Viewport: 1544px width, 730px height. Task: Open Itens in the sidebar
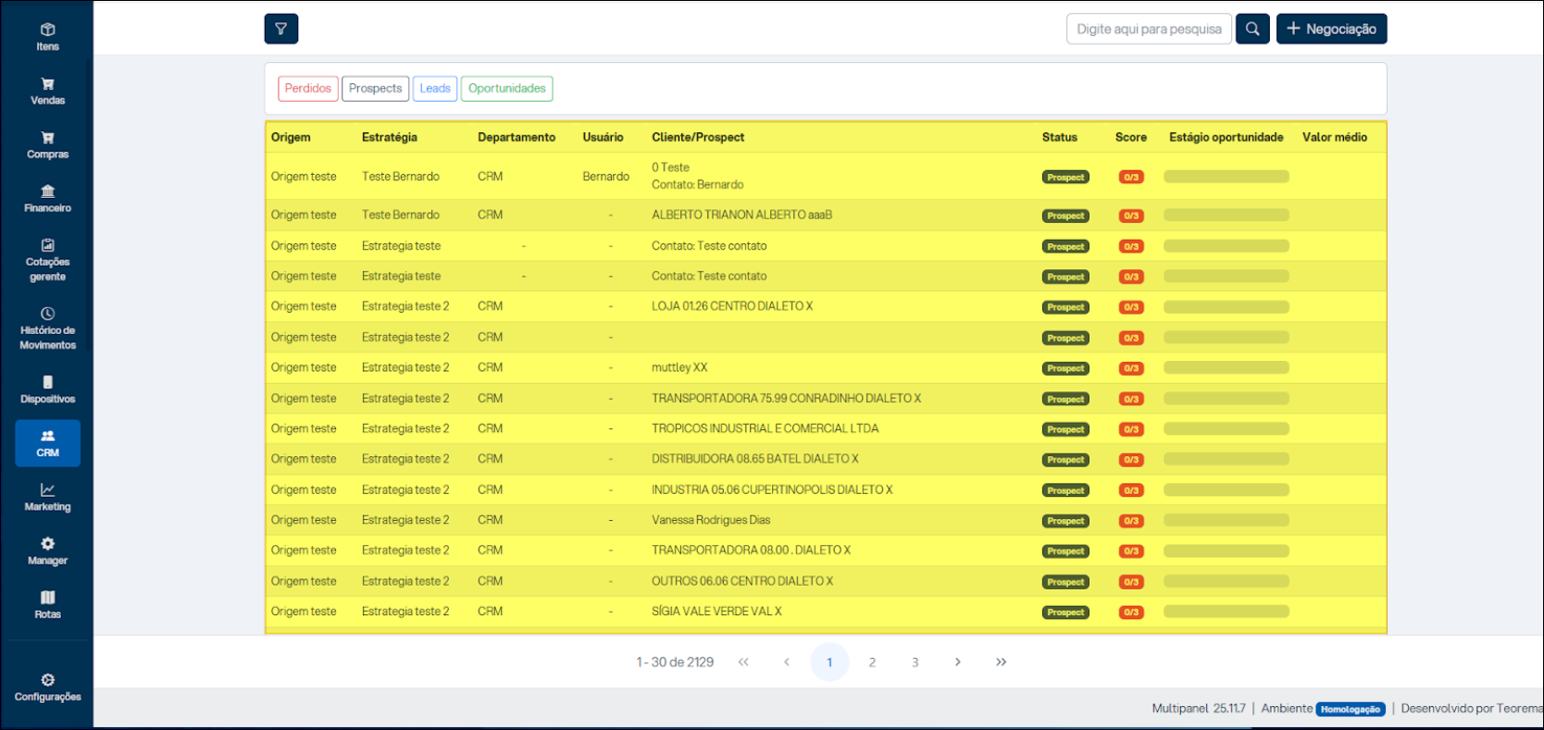click(47, 37)
